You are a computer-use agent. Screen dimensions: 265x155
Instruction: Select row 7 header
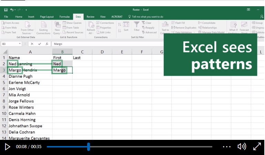pyautogui.click(x=4, y=95)
